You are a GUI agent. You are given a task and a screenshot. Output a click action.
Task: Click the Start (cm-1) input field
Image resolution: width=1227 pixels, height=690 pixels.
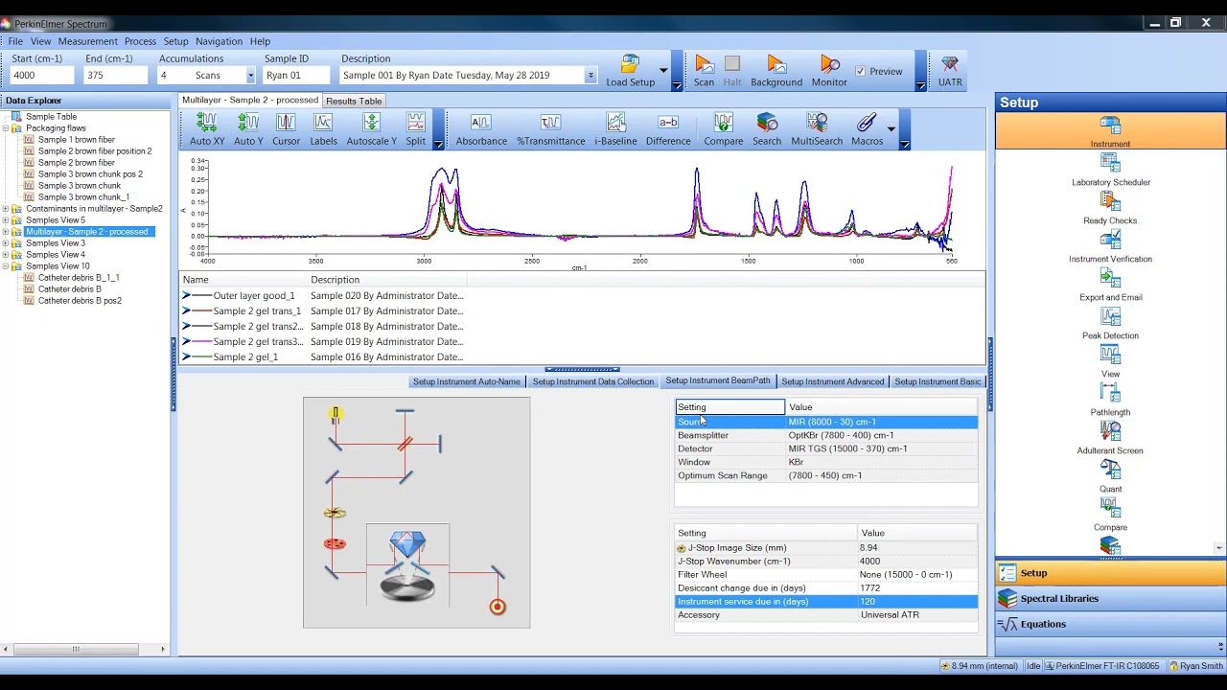click(x=41, y=76)
